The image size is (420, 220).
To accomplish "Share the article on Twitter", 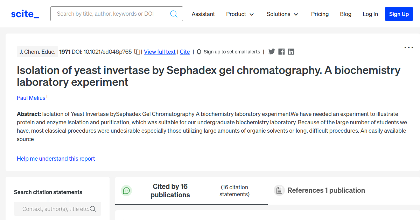I will point(272,51).
